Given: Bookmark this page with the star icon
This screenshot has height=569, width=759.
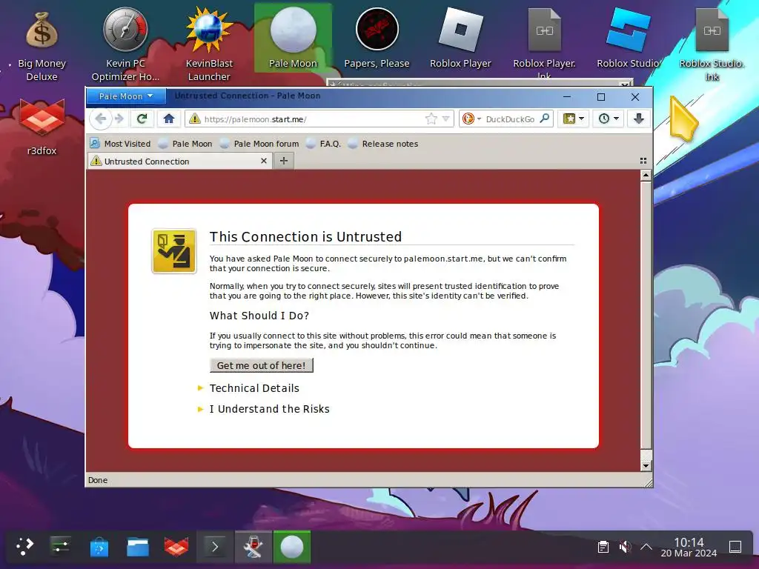Looking at the screenshot, I should (x=431, y=119).
